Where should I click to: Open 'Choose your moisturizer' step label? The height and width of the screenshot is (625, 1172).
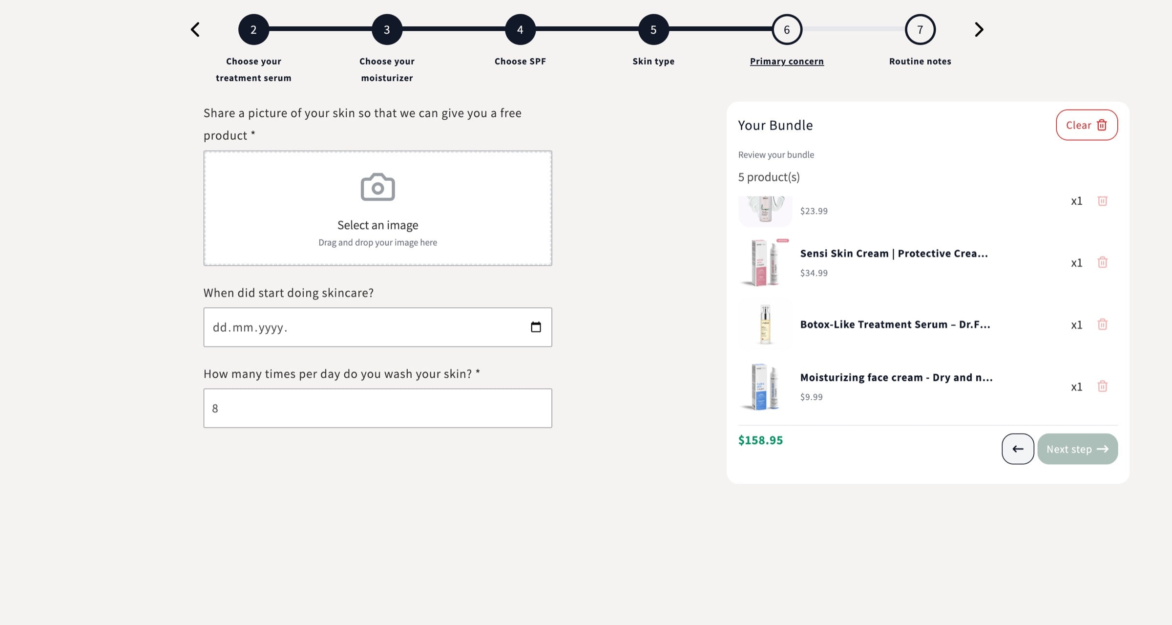[387, 69]
